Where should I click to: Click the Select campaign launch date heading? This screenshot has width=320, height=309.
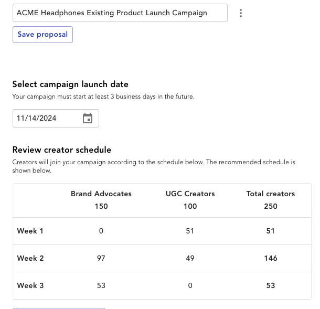(70, 84)
